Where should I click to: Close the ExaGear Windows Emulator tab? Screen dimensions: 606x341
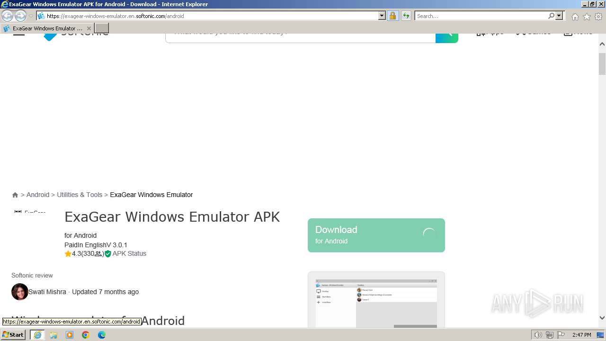89,28
